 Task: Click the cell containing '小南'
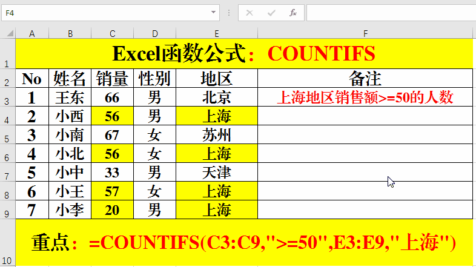click(70, 135)
